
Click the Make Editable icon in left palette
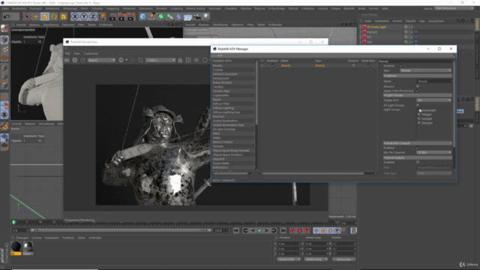[4, 28]
